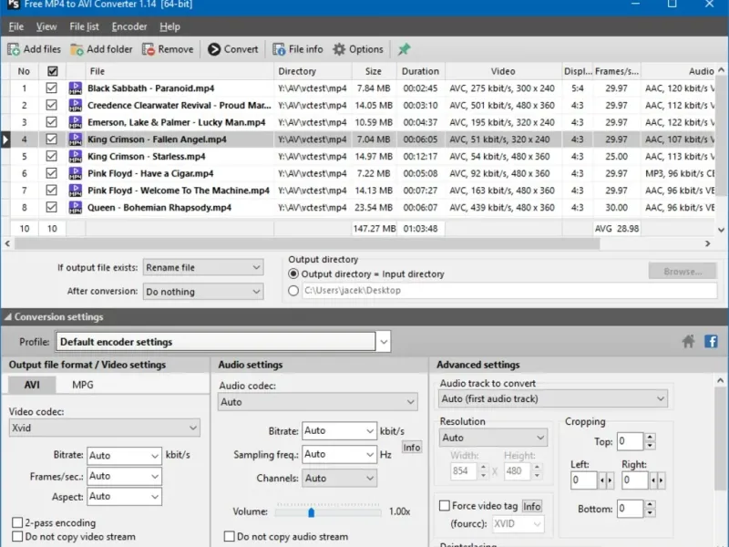The height and width of the screenshot is (547, 729).
Task: Open the Profile dropdown arrow
Action: pos(384,342)
